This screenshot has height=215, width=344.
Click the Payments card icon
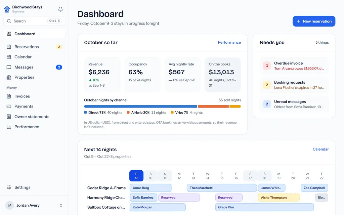coord(9,106)
